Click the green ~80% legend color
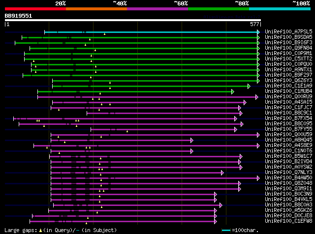 219,9
